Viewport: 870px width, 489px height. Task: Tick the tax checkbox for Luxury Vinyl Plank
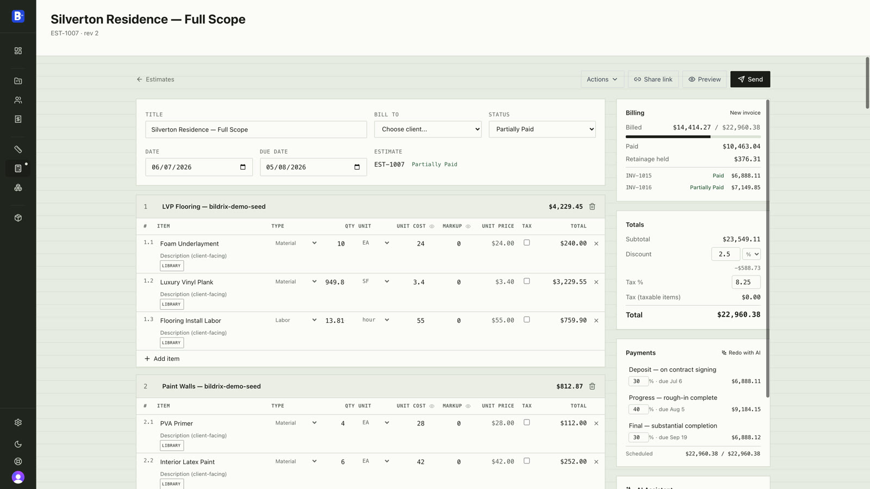point(526,281)
